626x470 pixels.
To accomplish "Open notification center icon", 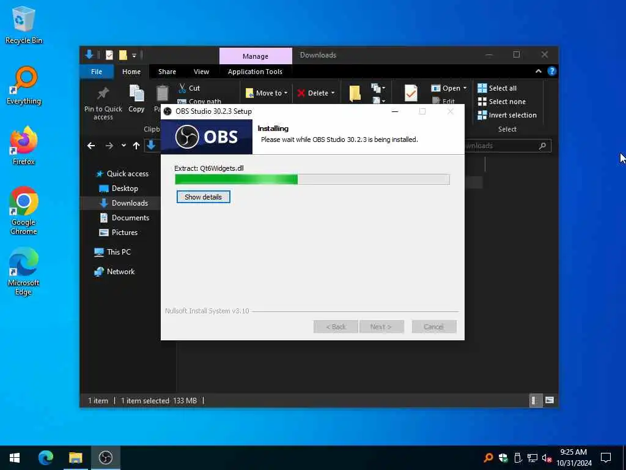I will click(606, 458).
